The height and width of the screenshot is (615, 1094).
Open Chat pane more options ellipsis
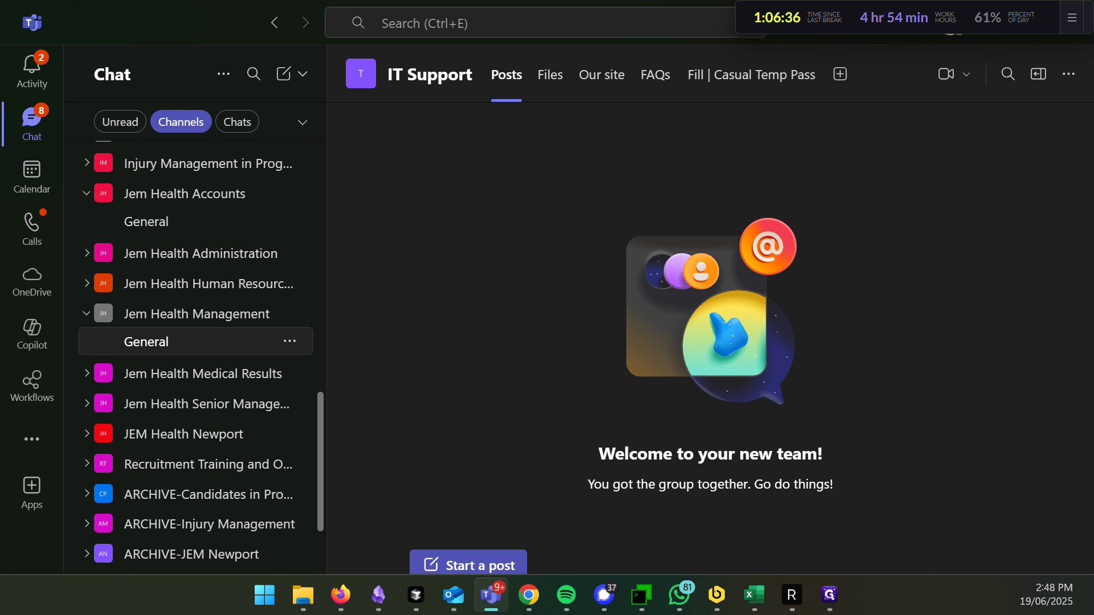[x=223, y=74]
